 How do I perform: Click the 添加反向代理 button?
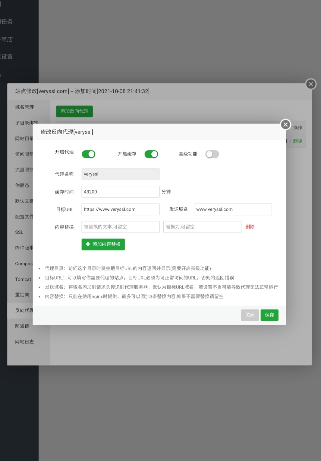74,111
